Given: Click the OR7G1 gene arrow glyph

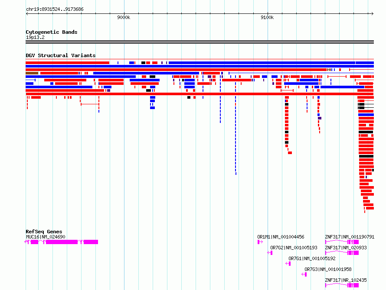Looking at the screenshot, I should click(288, 264).
